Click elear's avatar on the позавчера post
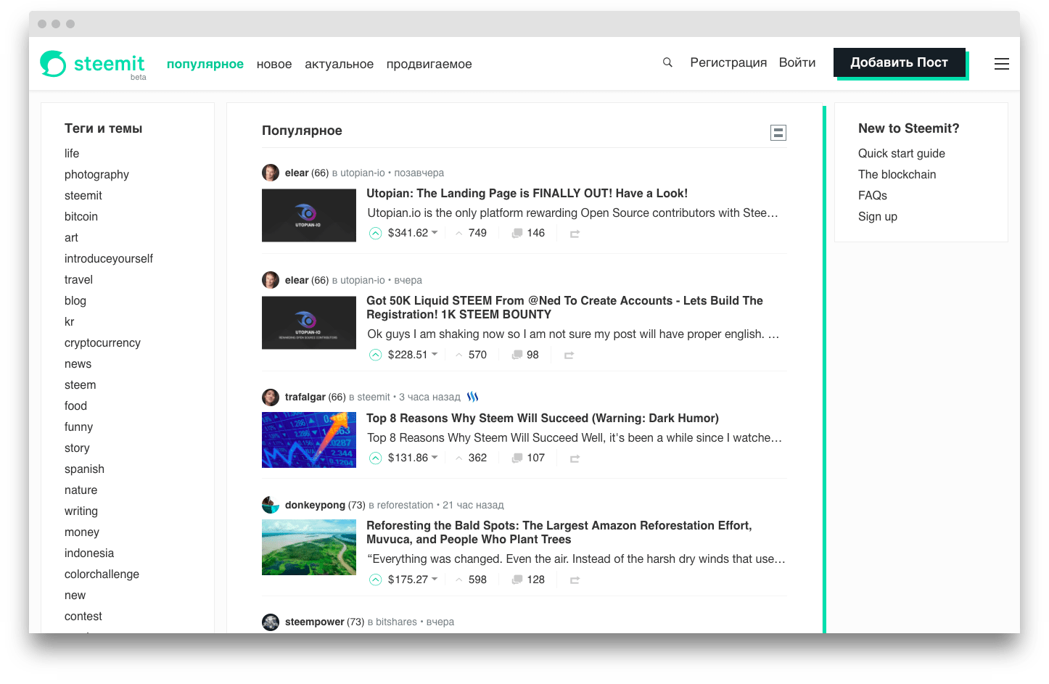Image resolution: width=1049 pixels, height=684 pixels. coord(271,173)
